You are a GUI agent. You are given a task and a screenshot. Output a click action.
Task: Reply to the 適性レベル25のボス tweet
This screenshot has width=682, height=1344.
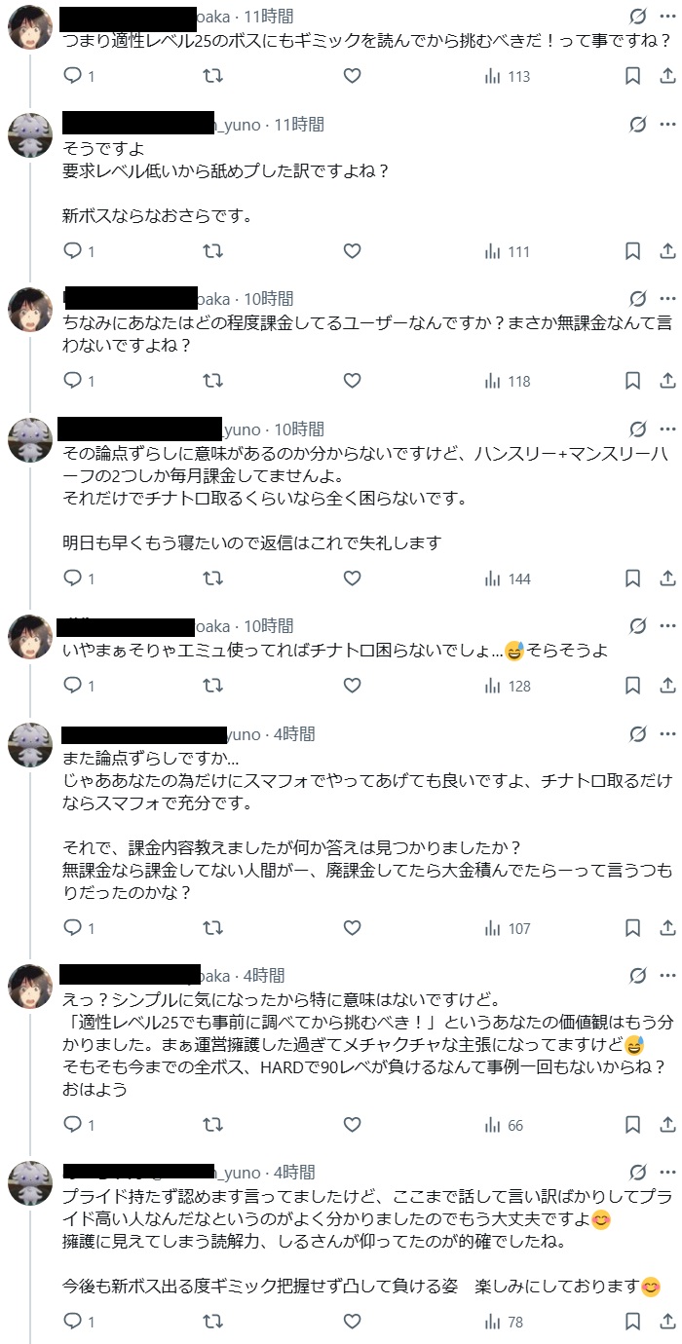72,76
